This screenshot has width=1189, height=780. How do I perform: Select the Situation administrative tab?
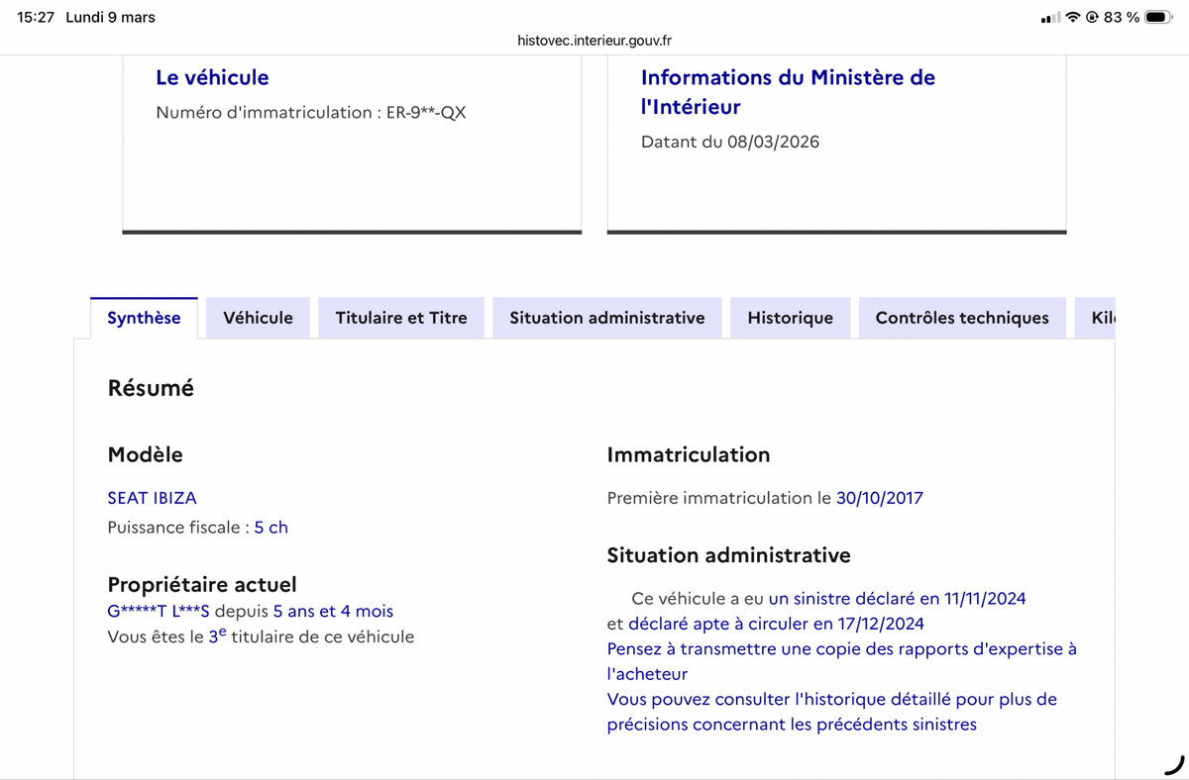click(606, 318)
